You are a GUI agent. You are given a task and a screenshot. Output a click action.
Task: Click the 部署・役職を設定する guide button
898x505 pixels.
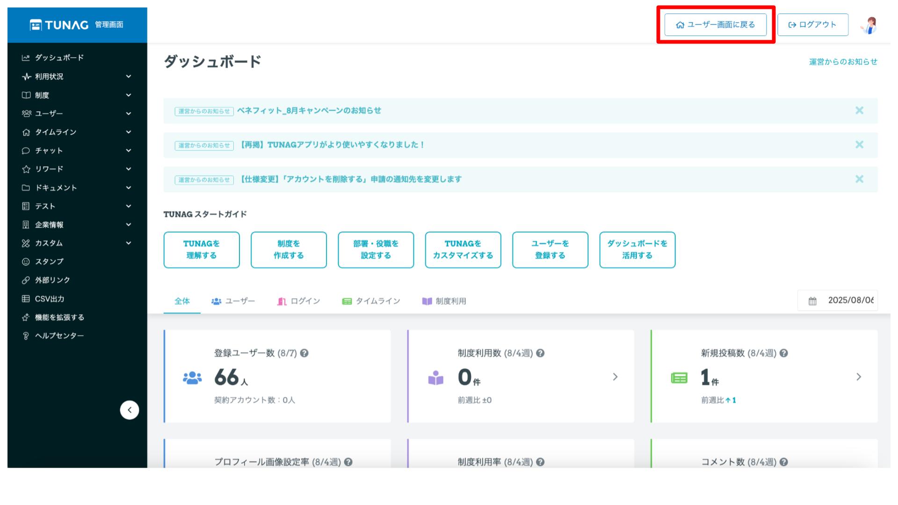(376, 250)
